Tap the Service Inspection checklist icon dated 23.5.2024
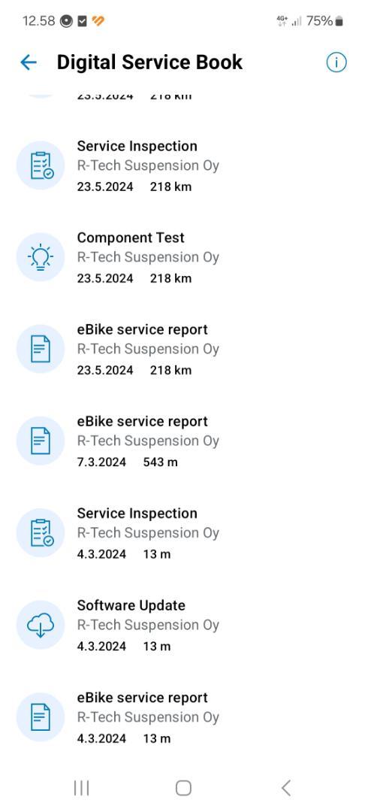 41,165
